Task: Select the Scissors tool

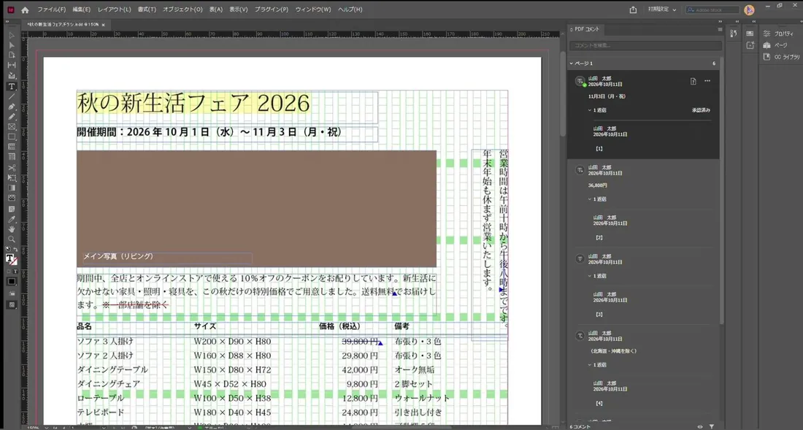Action: pyautogui.click(x=12, y=167)
